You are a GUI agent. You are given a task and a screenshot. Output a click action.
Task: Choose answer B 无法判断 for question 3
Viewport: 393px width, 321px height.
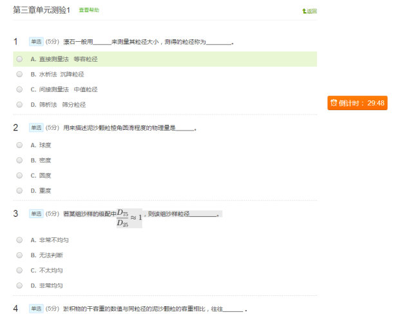pos(19,255)
